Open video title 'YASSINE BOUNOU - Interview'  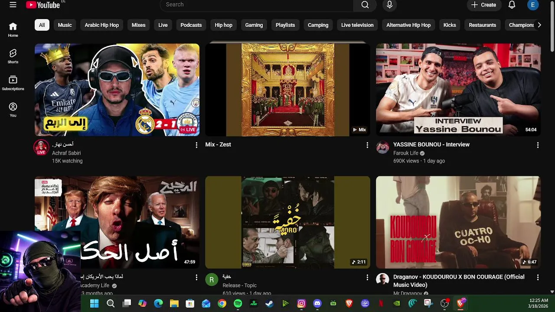click(431, 145)
